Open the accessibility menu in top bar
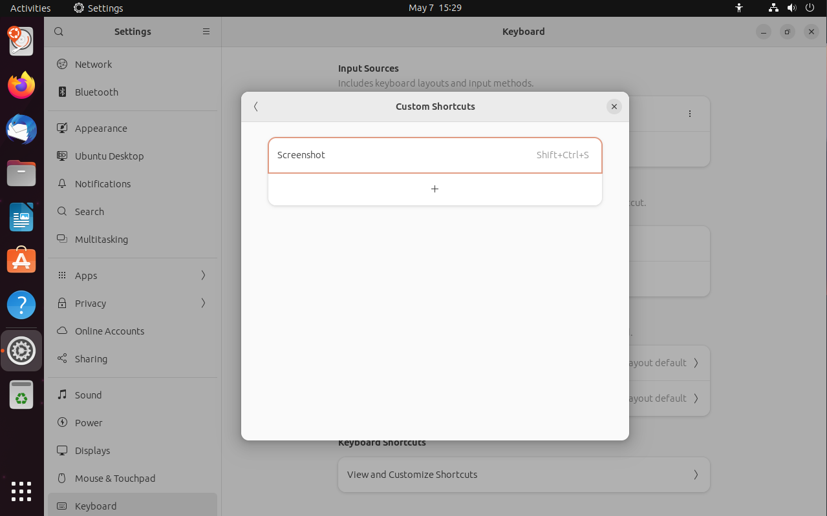This screenshot has height=516, width=827. tap(739, 8)
